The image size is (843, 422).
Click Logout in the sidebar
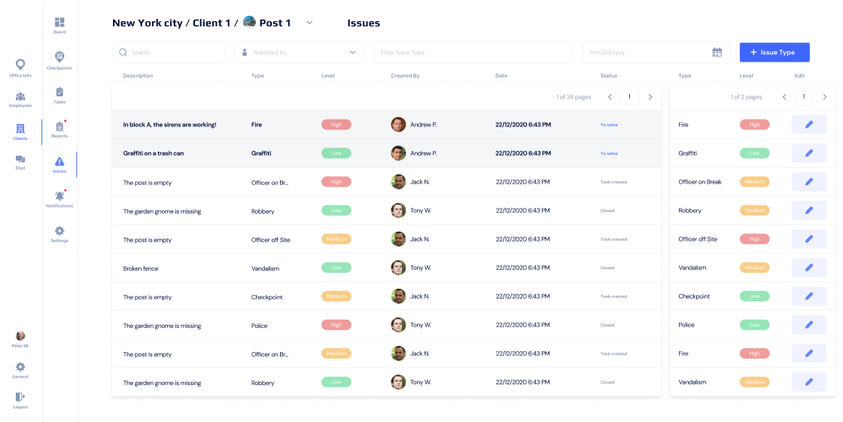click(20, 399)
